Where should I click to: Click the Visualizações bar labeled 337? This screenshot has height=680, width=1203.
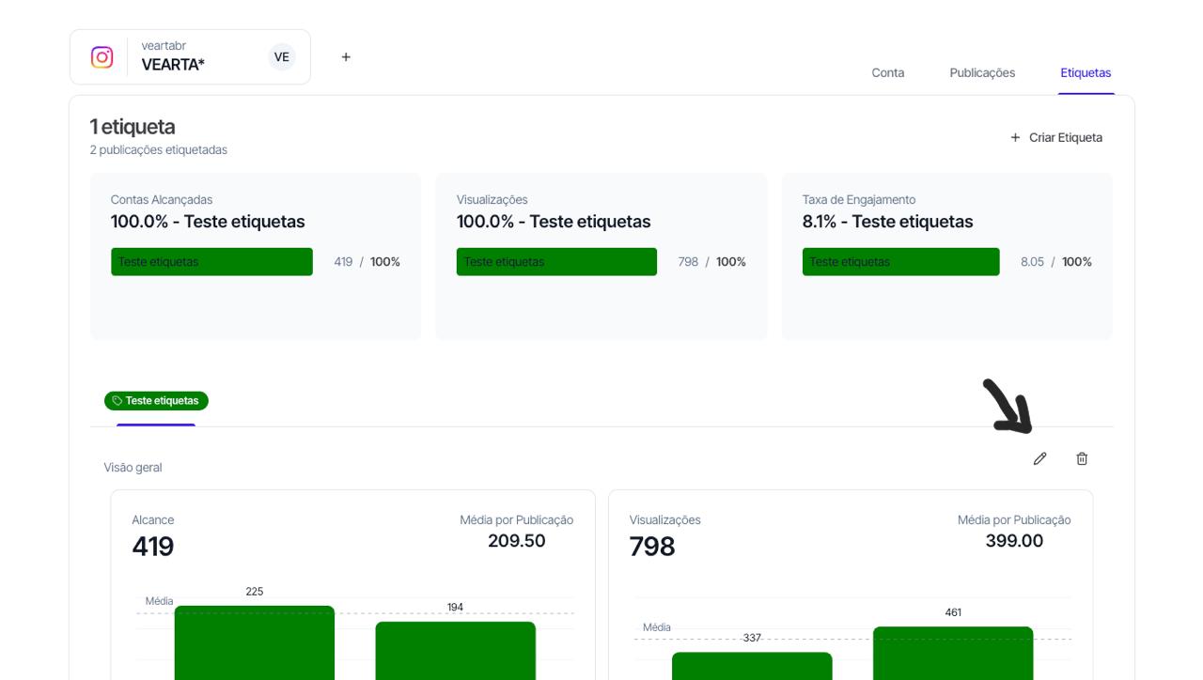tap(752, 666)
